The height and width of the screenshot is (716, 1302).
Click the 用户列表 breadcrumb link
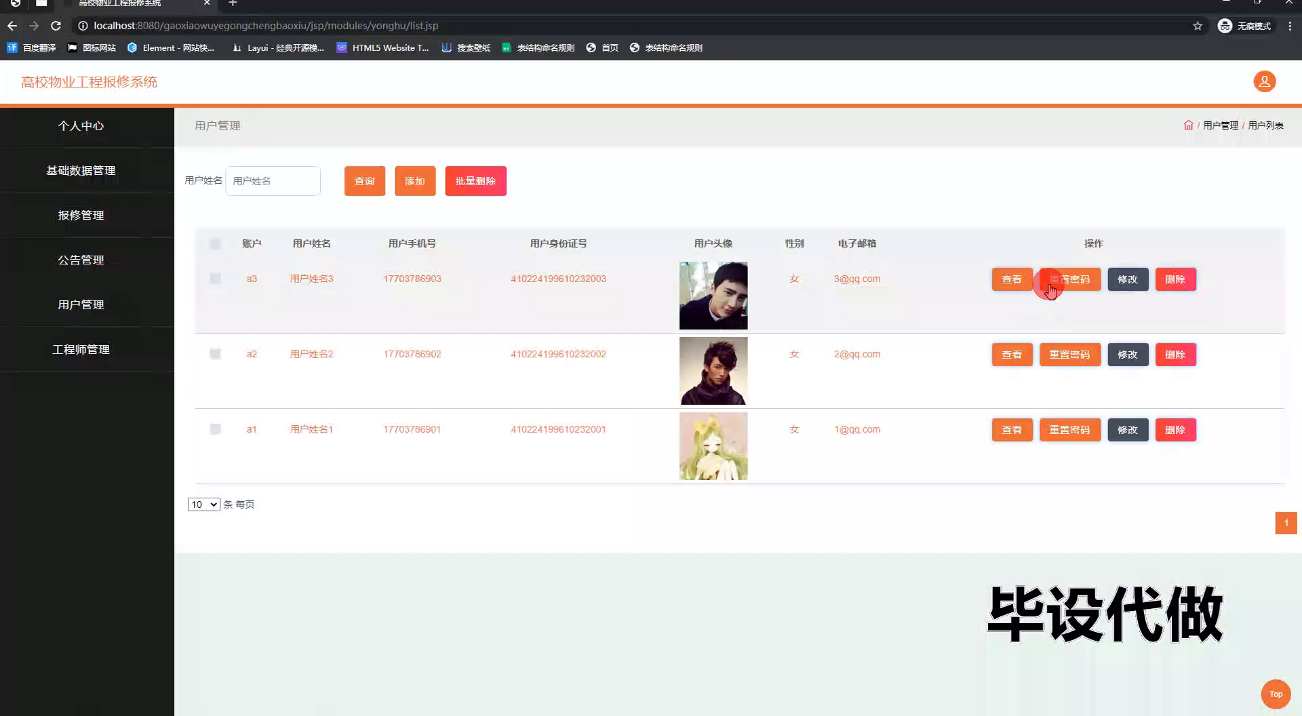(x=1265, y=125)
